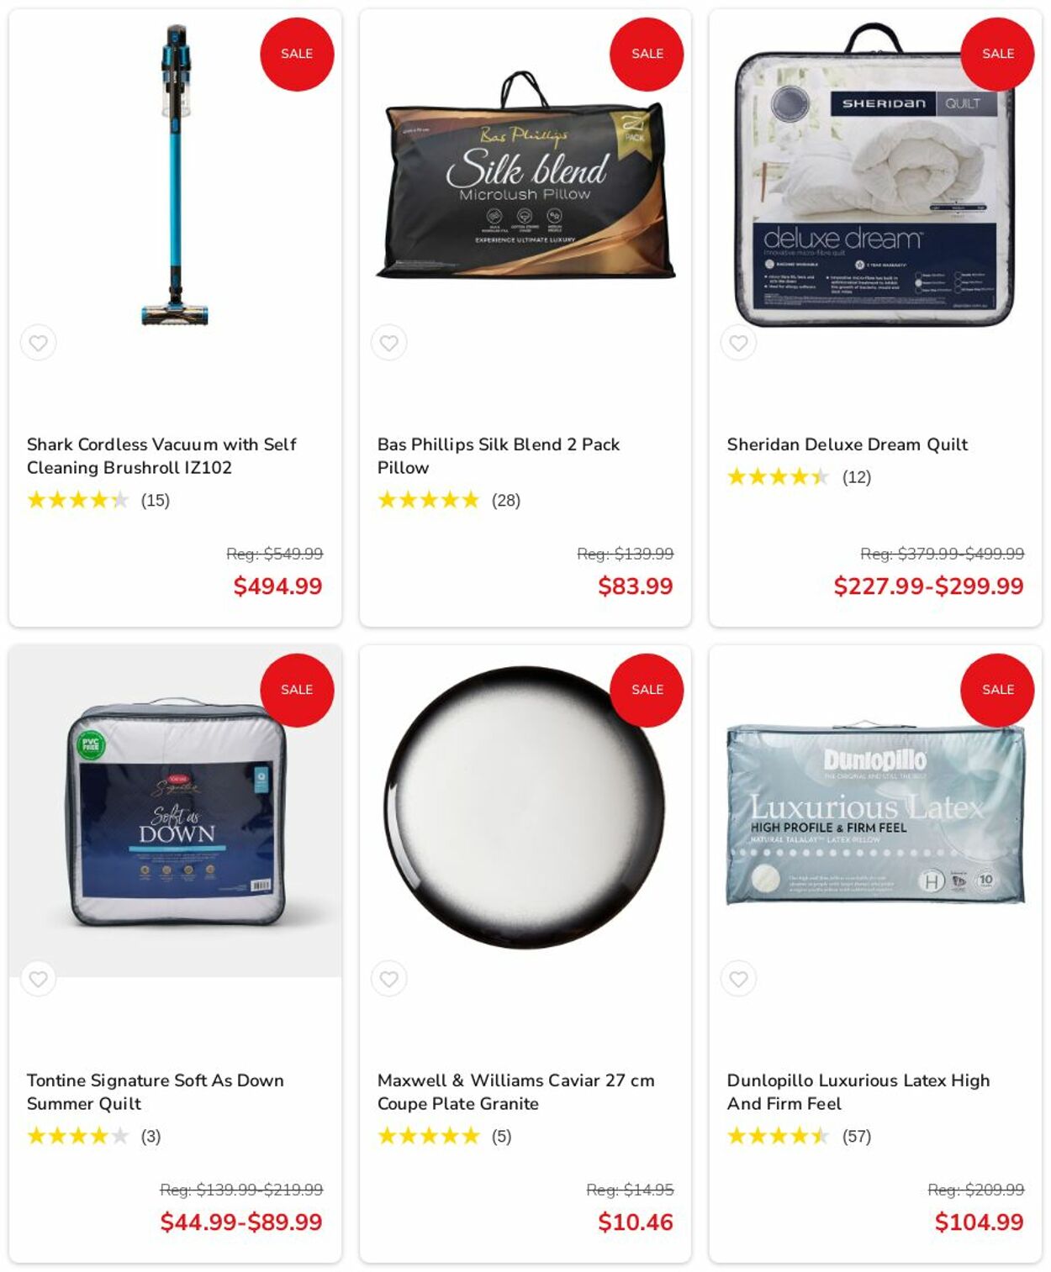Click Shark vacuum product image
The height and width of the screenshot is (1272, 1051).
[x=175, y=175]
